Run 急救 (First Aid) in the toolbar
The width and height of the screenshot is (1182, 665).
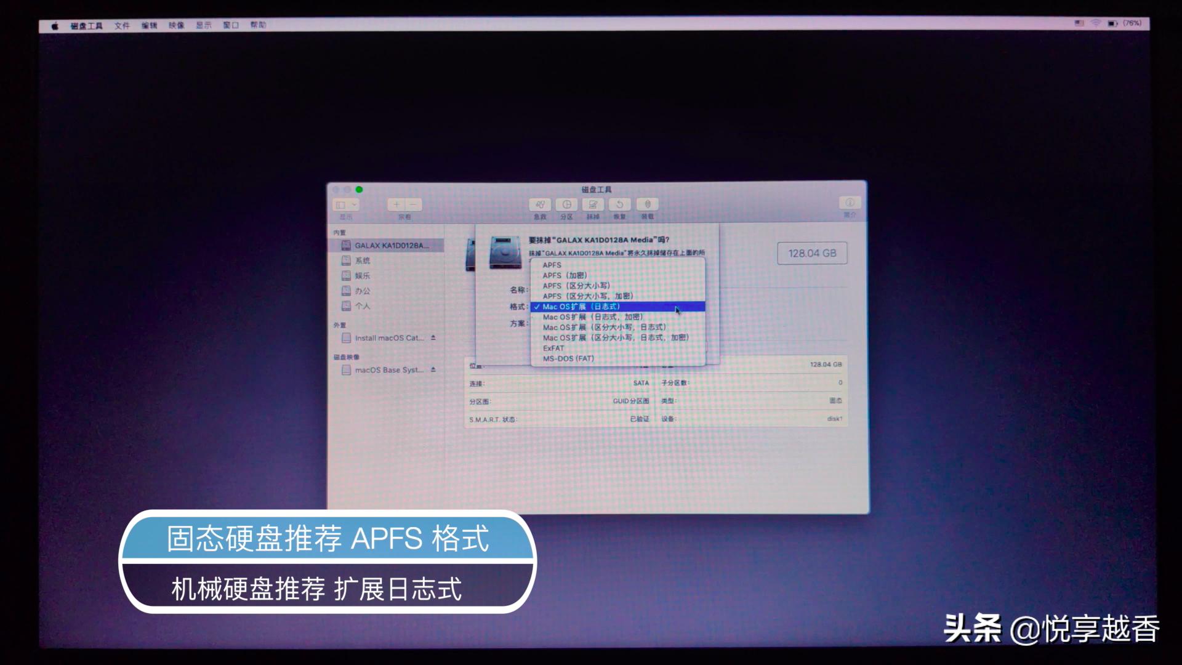click(540, 205)
